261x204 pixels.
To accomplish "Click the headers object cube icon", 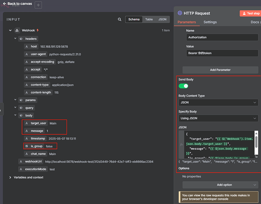I will click(21, 39).
